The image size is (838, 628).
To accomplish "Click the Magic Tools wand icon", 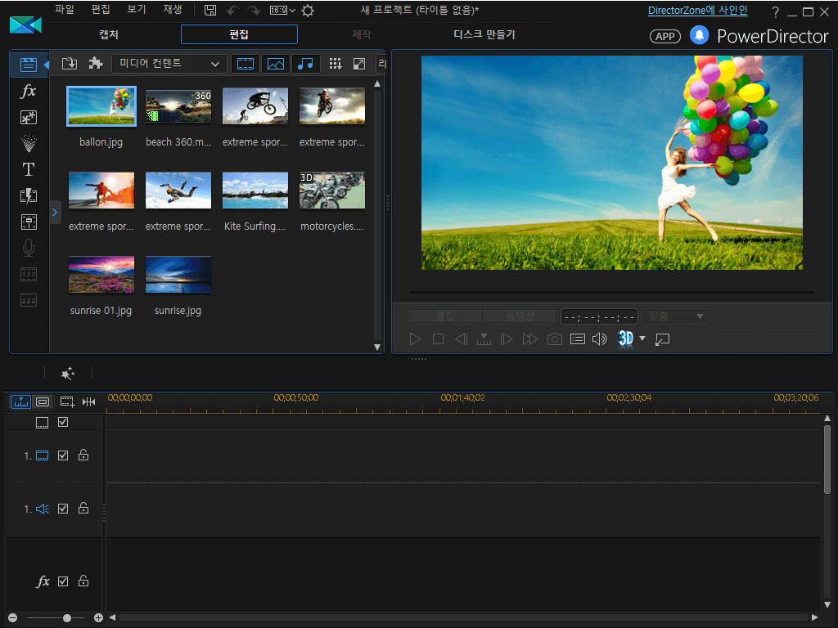I will 68,373.
